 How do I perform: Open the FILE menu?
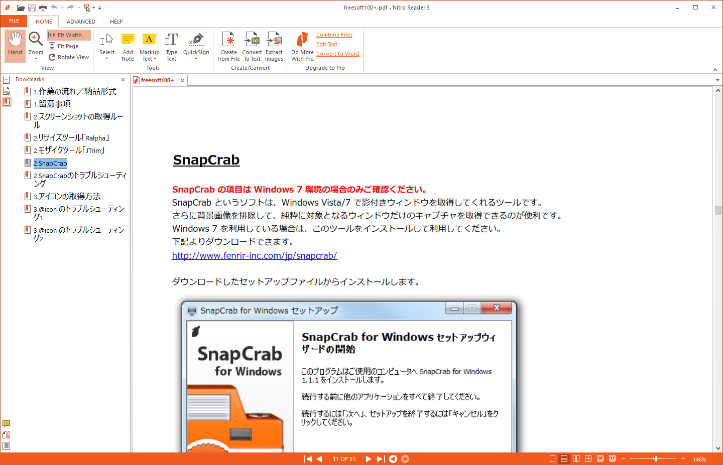[14, 21]
